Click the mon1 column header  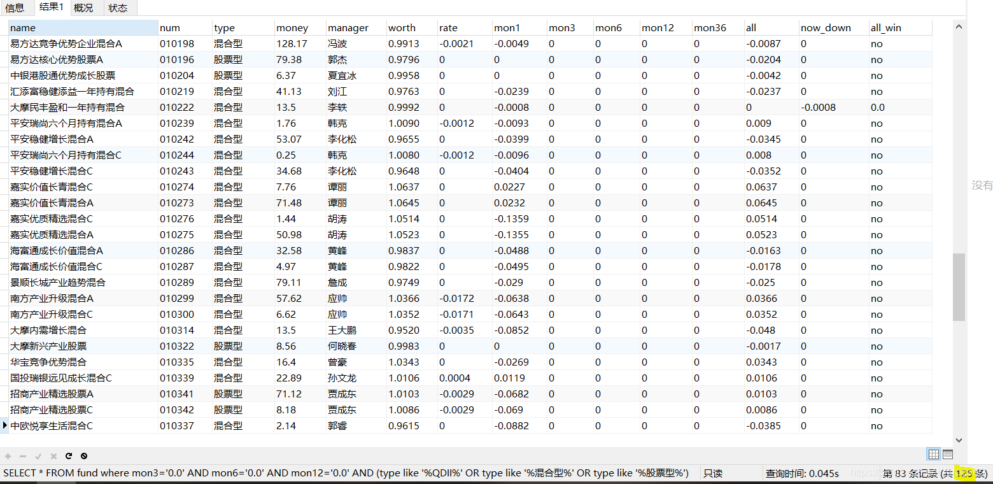point(519,27)
